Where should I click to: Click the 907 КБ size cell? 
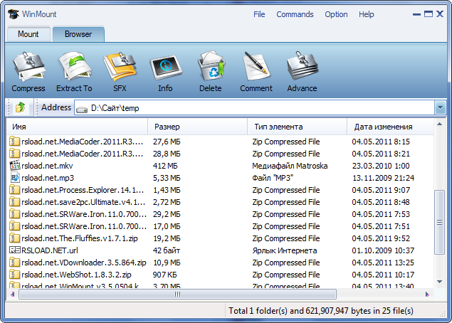(164, 275)
